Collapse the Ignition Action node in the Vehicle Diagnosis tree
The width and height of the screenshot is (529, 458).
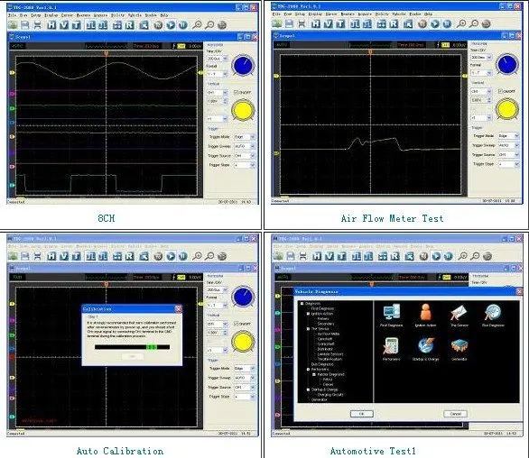[308, 314]
